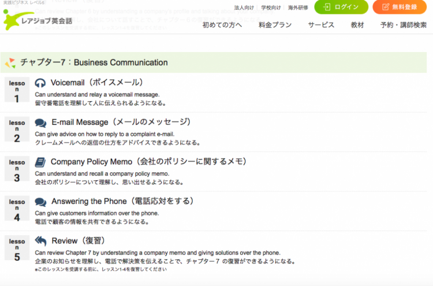Select サービス in the navigation bar
The height and width of the screenshot is (286, 433).
(x=321, y=25)
